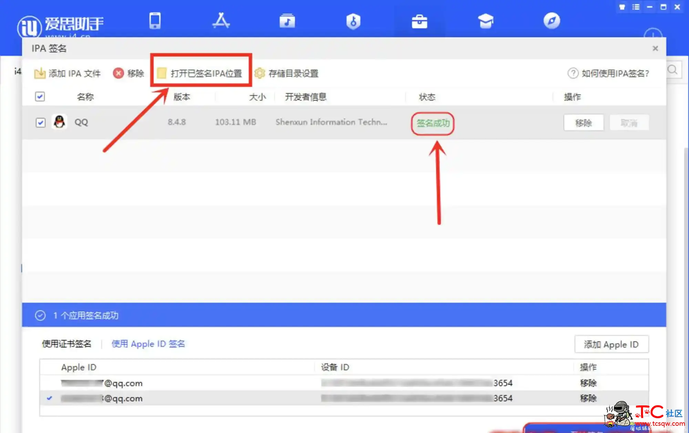Open the list menu icon in title bar
689x433 pixels.
(x=636, y=7)
